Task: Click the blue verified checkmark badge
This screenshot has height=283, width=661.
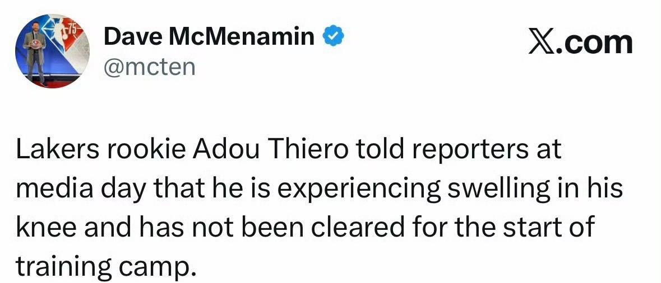Action: 333,37
